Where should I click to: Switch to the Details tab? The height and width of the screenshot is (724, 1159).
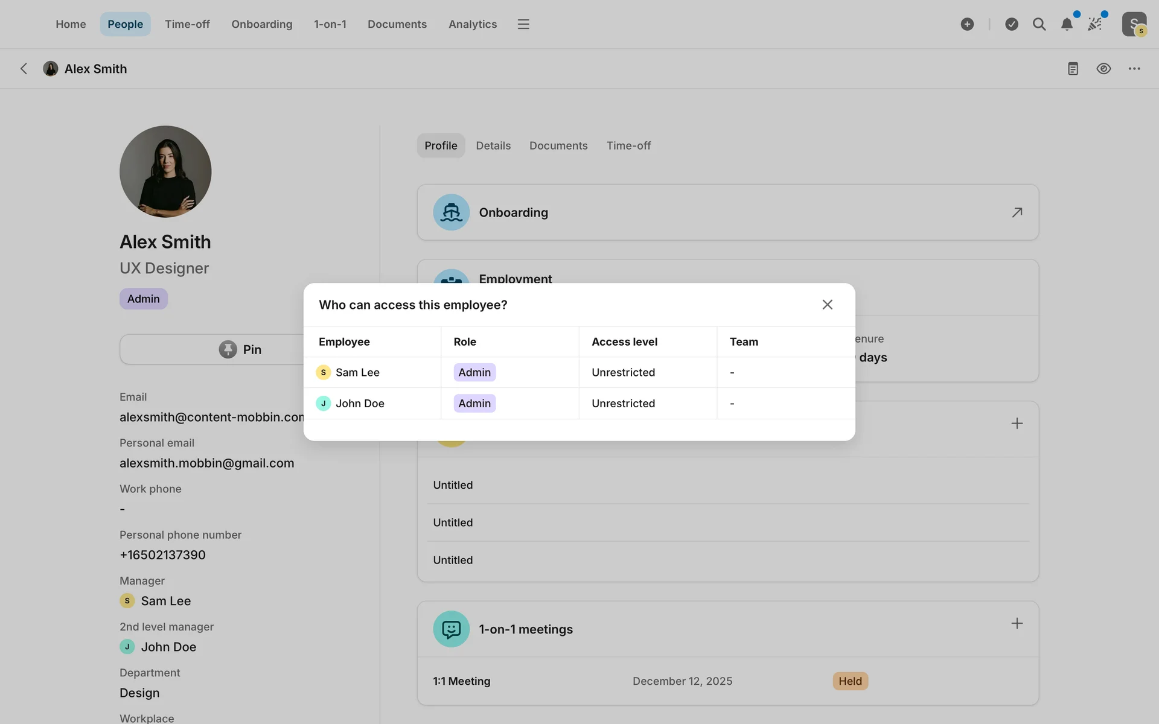pyautogui.click(x=493, y=145)
